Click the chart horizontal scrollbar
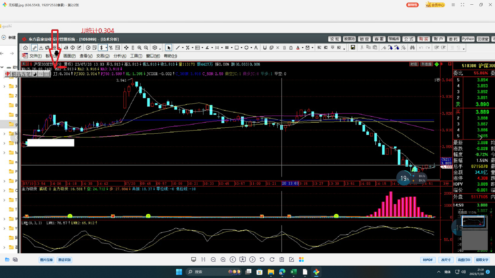Screen dimensions: 495x278 (x=400, y=180)
